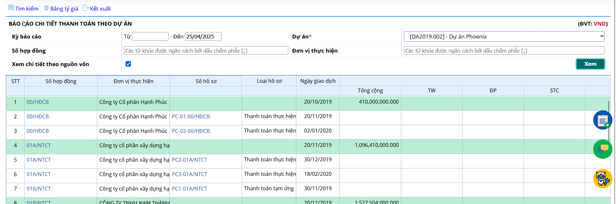Click the ĐP column header
This screenshot has width=616, height=204.
[x=493, y=90]
